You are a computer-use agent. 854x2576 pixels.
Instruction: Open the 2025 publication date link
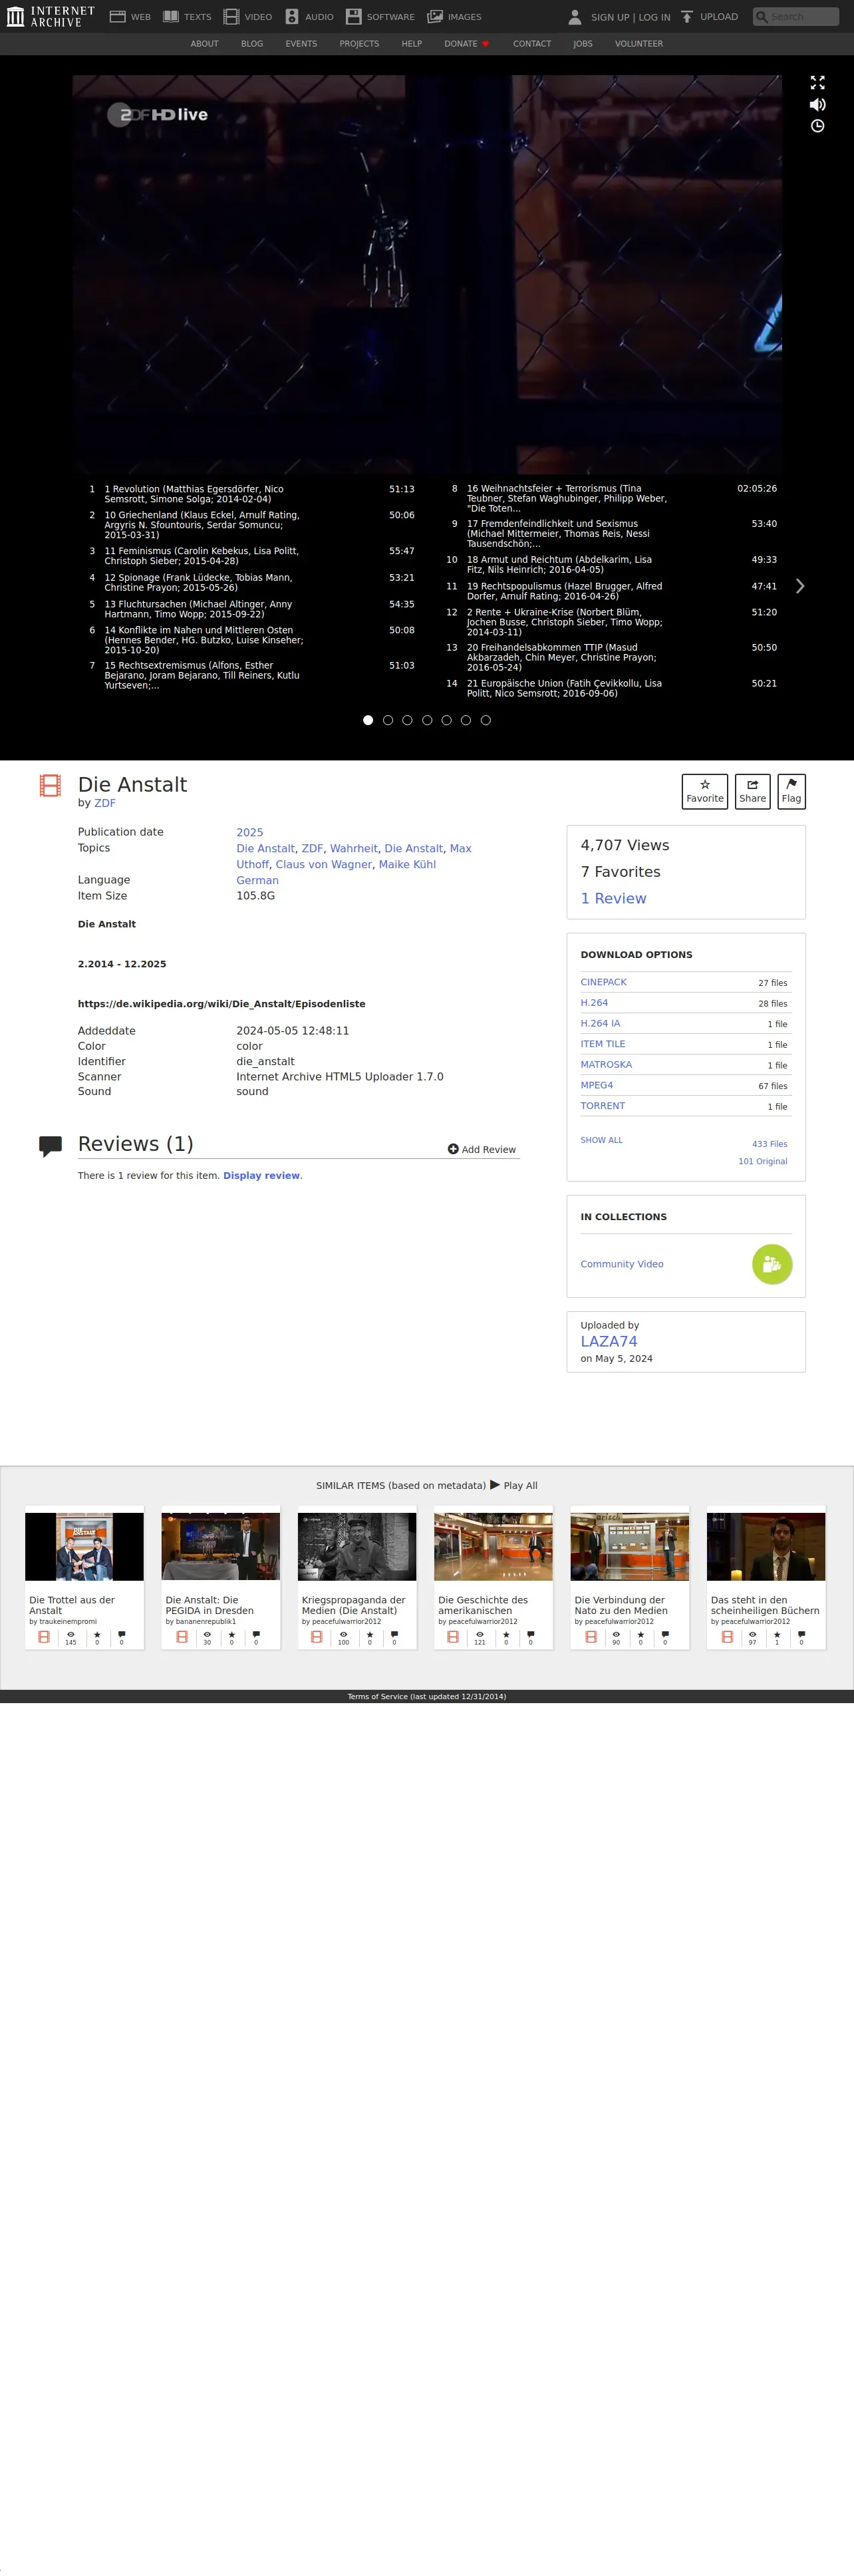[x=250, y=832]
